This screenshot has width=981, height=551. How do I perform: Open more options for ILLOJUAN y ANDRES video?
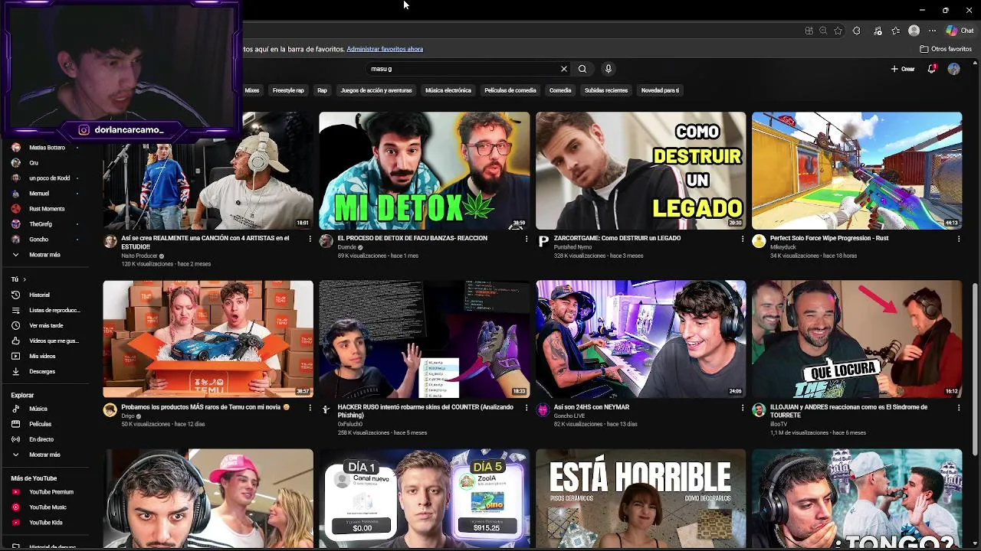958,408
